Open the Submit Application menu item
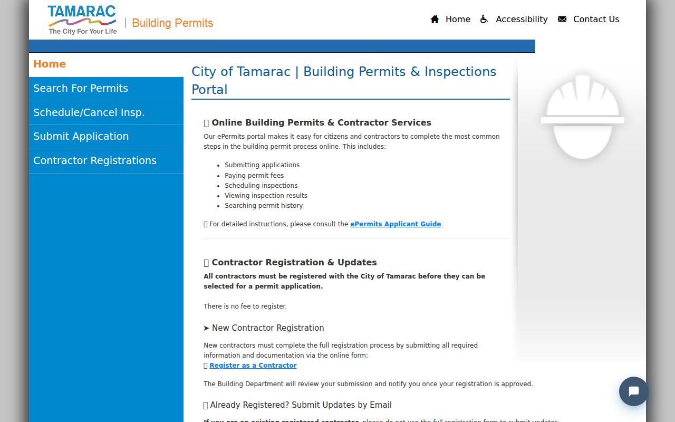The image size is (675, 422). pos(106,137)
